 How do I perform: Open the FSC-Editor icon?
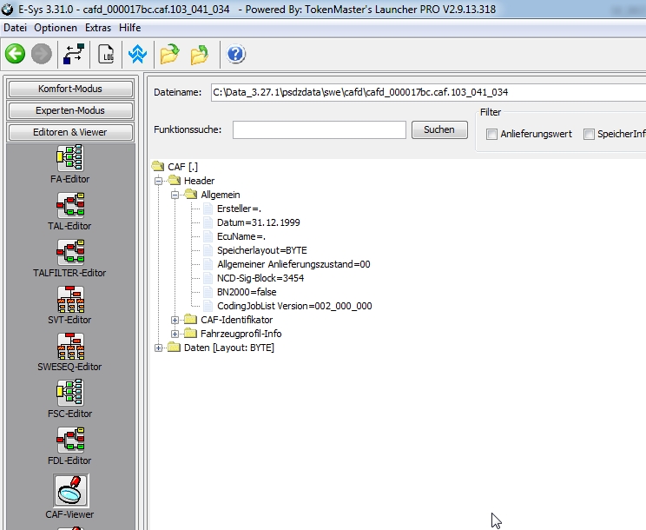click(70, 394)
